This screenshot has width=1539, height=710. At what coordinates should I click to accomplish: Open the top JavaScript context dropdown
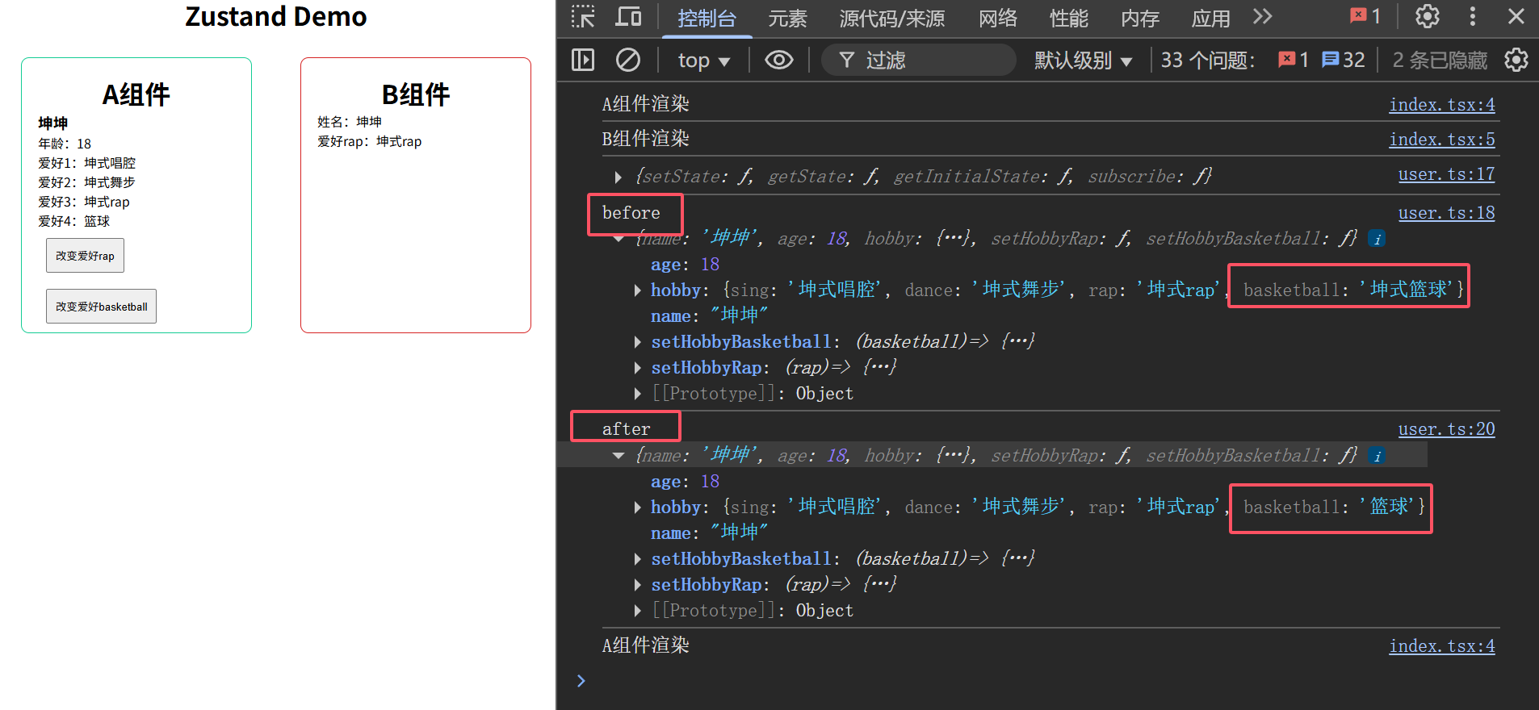pos(703,61)
